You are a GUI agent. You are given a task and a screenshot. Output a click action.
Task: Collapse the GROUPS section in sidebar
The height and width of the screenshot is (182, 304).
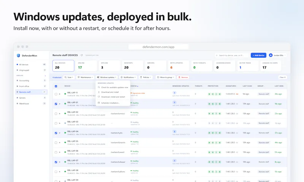[45, 76]
